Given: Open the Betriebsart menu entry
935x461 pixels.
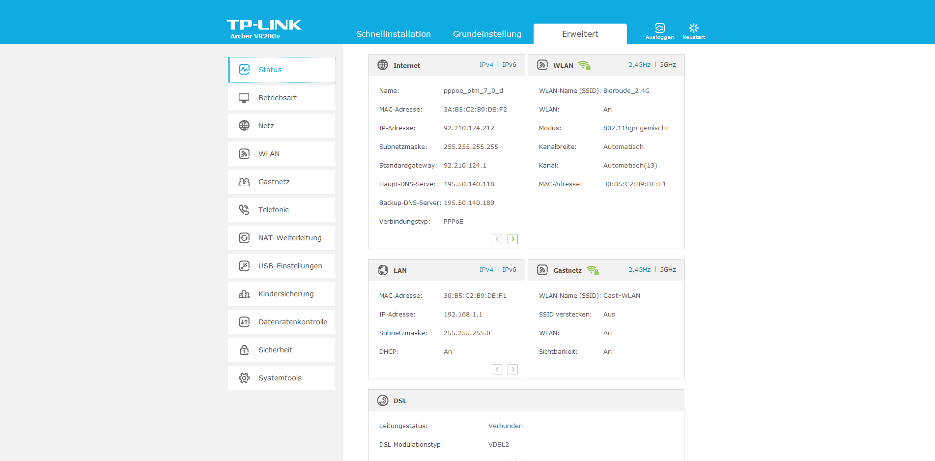Looking at the screenshot, I should (278, 98).
